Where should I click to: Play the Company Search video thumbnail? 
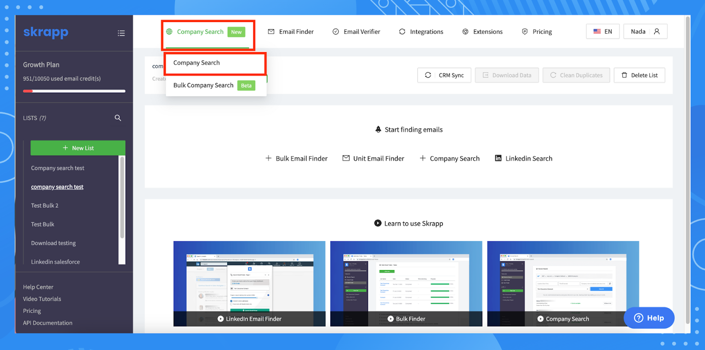click(563, 284)
